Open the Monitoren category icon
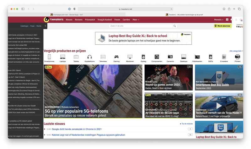 pyautogui.click(x=130, y=57)
